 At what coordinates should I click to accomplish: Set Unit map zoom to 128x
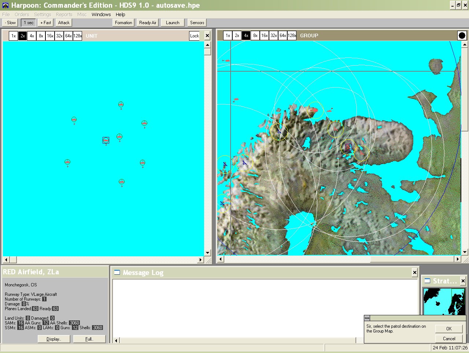point(78,36)
